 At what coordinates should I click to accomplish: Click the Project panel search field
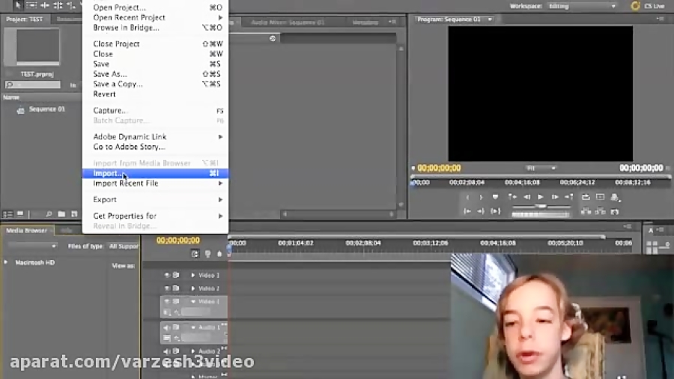(33, 85)
